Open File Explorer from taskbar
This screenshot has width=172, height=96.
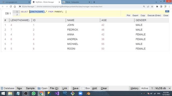pyautogui.click(x=10, y=93)
